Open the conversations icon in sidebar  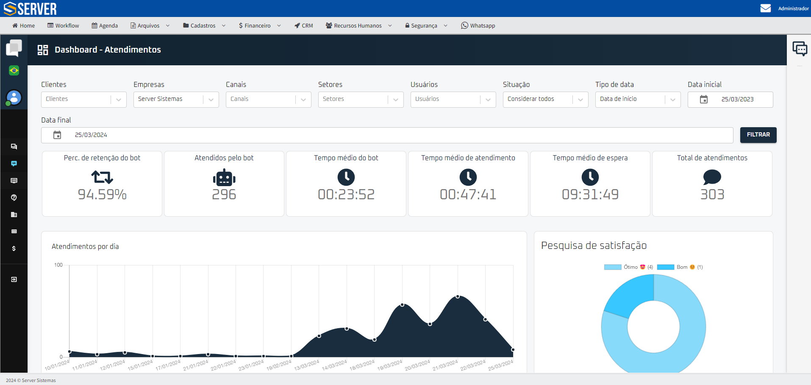tap(14, 147)
